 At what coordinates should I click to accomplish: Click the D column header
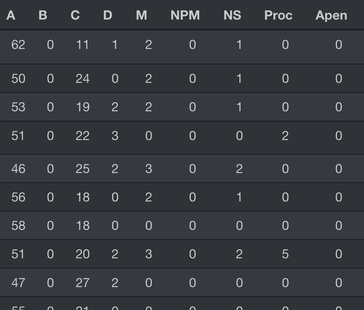pos(108,15)
